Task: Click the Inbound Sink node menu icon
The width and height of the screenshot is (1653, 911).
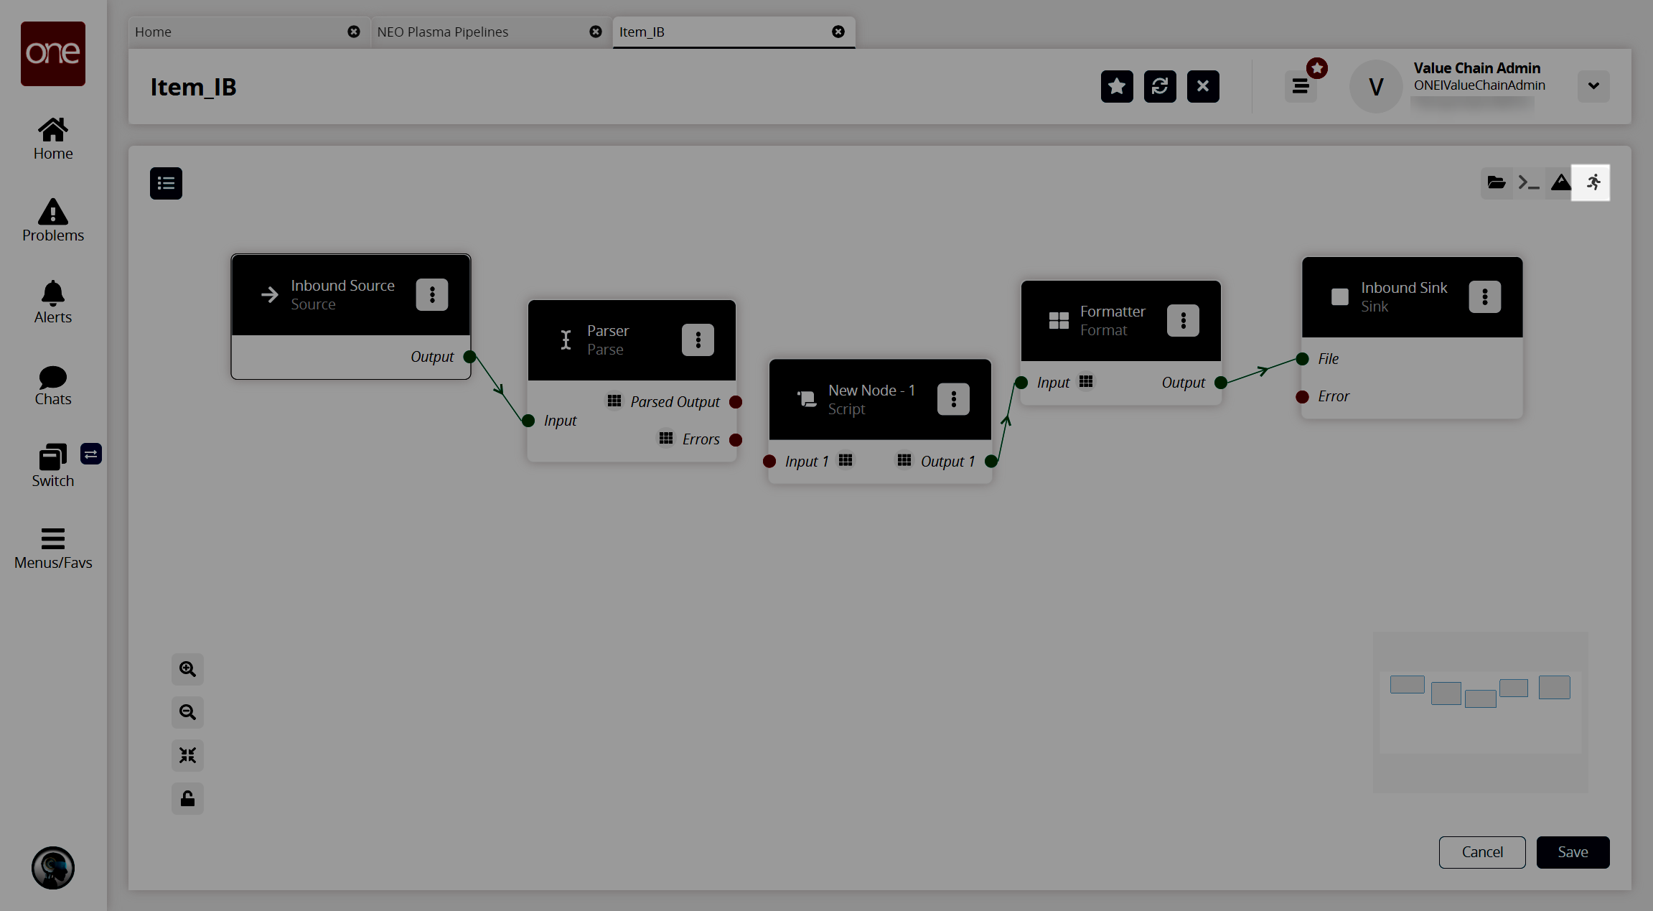Action: (1485, 297)
